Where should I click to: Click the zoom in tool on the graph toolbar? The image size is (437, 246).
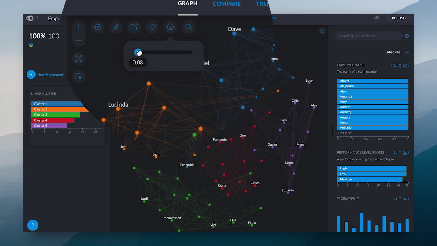79,27
